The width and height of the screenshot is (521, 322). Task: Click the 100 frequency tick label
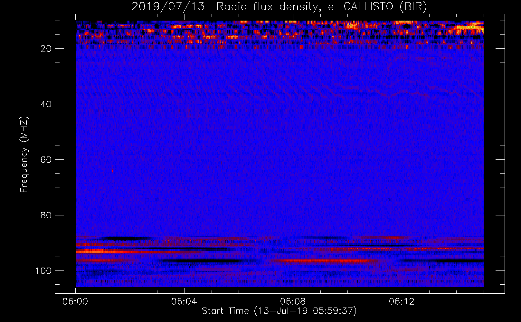click(43, 271)
